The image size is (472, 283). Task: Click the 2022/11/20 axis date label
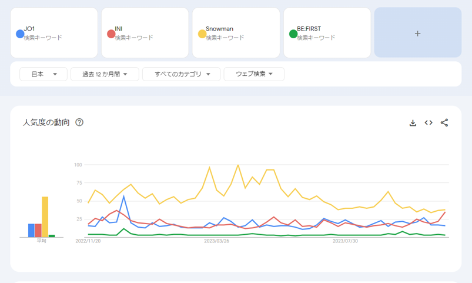(x=88, y=241)
